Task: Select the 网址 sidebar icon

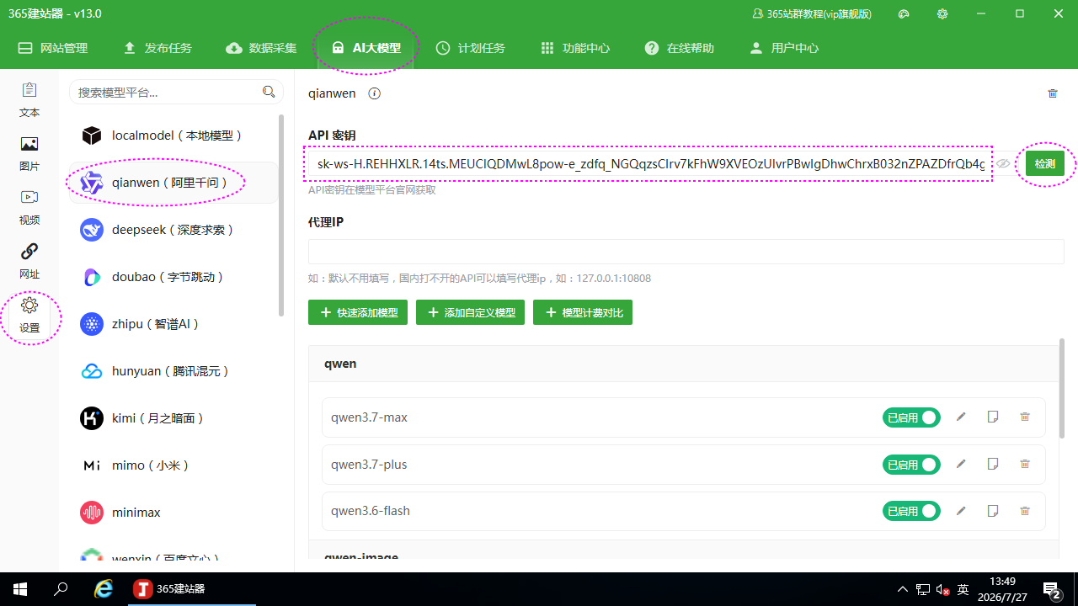Action: [x=29, y=262]
